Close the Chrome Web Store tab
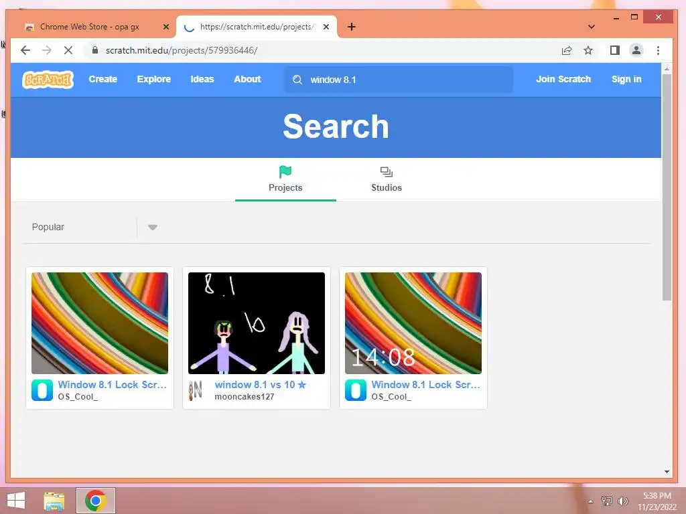Viewport: 686px width, 514px height. pyautogui.click(x=166, y=27)
